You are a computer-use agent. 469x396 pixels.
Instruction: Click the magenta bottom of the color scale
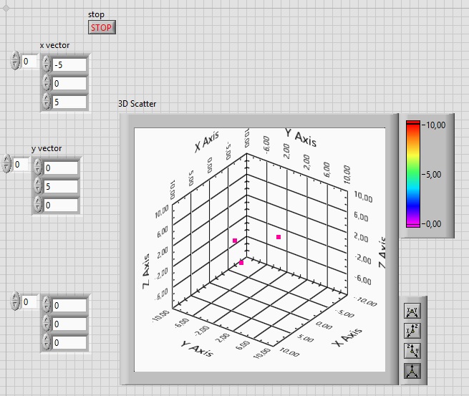(412, 223)
